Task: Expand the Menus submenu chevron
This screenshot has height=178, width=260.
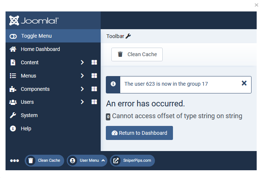Action: [x=82, y=76]
